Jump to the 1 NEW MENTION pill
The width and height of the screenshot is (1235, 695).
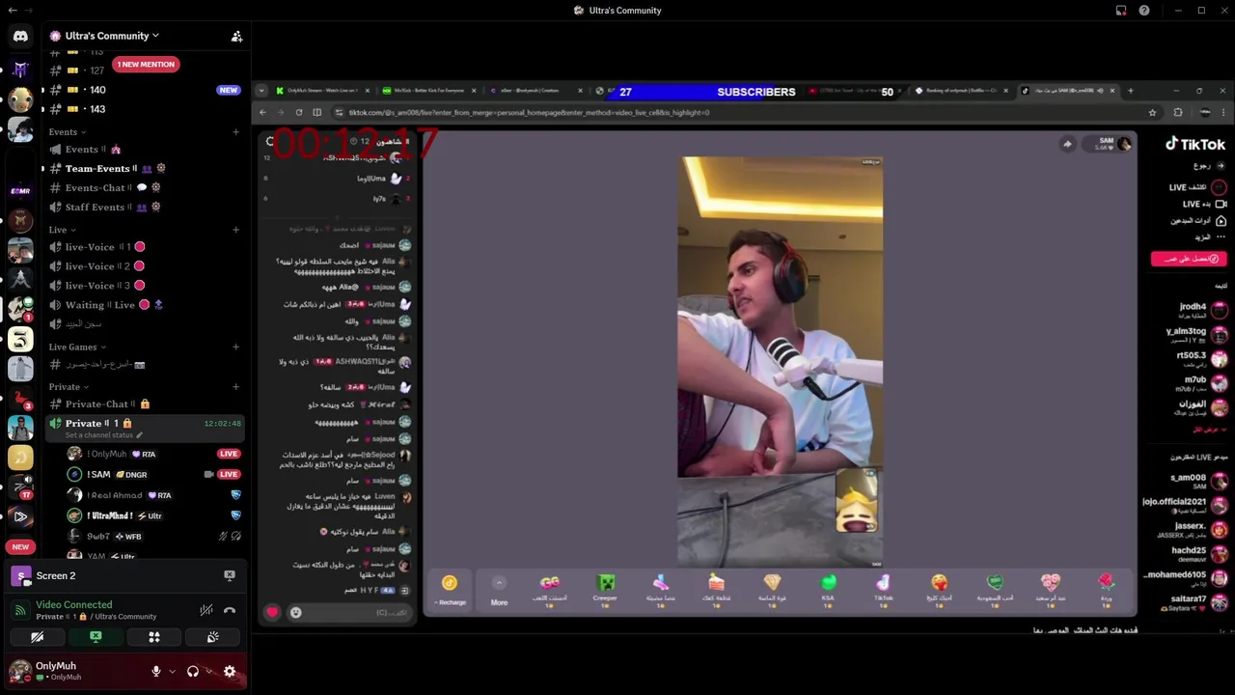[146, 65]
